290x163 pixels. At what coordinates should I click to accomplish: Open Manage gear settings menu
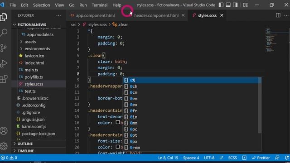point(4,146)
